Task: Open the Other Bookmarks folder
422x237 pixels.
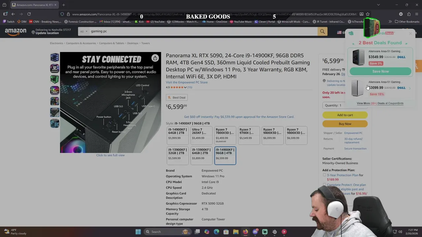Action: [x=407, y=22]
